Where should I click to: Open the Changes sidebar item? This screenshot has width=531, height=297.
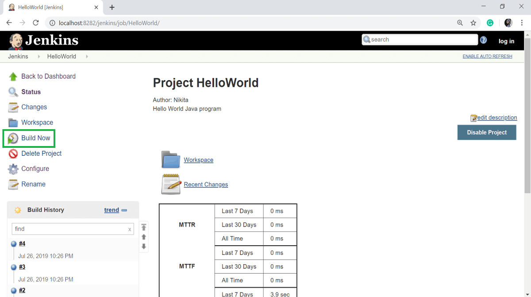[x=34, y=107]
